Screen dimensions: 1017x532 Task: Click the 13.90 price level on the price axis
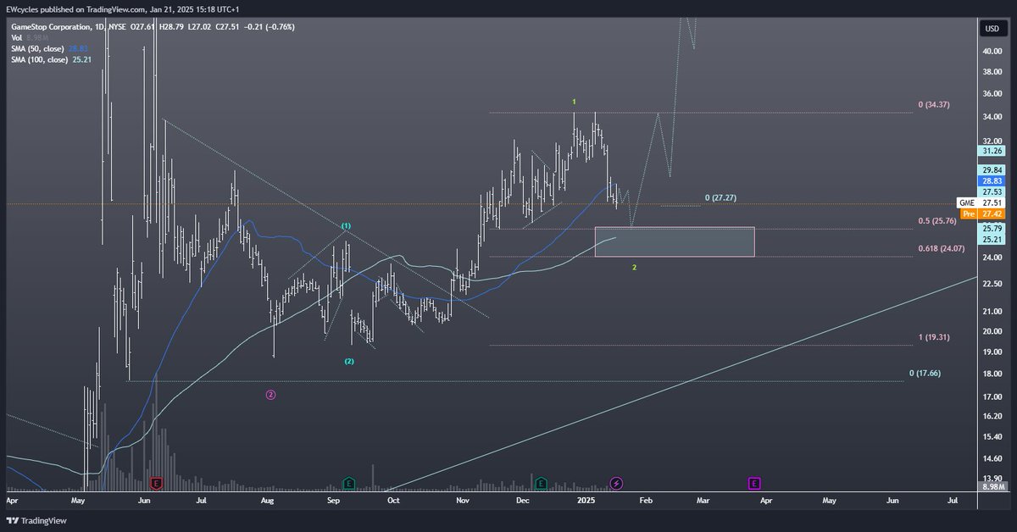point(992,479)
